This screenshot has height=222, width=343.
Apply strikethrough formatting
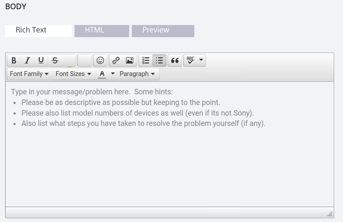[55, 61]
